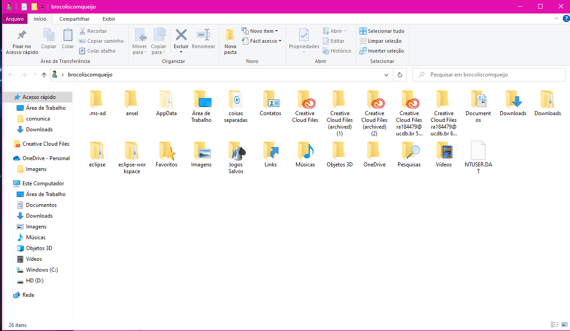Click Colar atalho in ribbon
This screenshot has height=331, width=570.
pos(98,51)
